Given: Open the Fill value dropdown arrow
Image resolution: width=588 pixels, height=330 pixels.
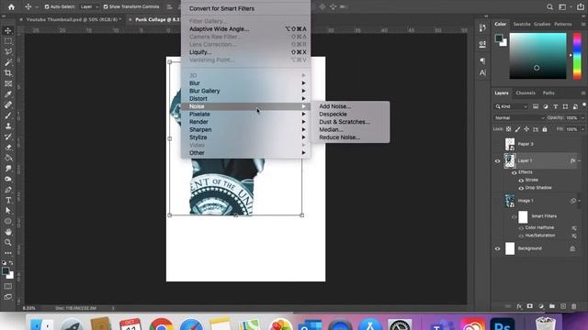Looking at the screenshot, I should click(x=582, y=129).
